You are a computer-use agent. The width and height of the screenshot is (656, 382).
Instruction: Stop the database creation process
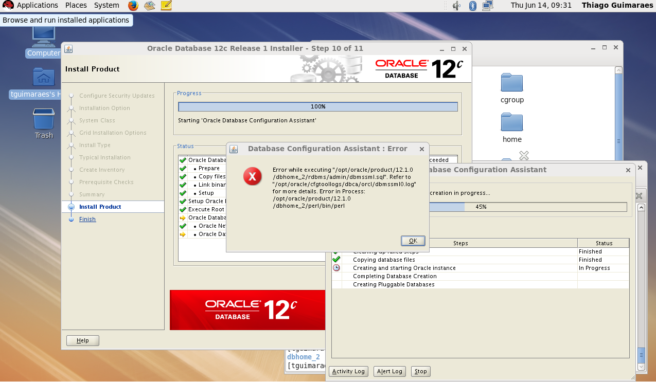[x=420, y=371]
